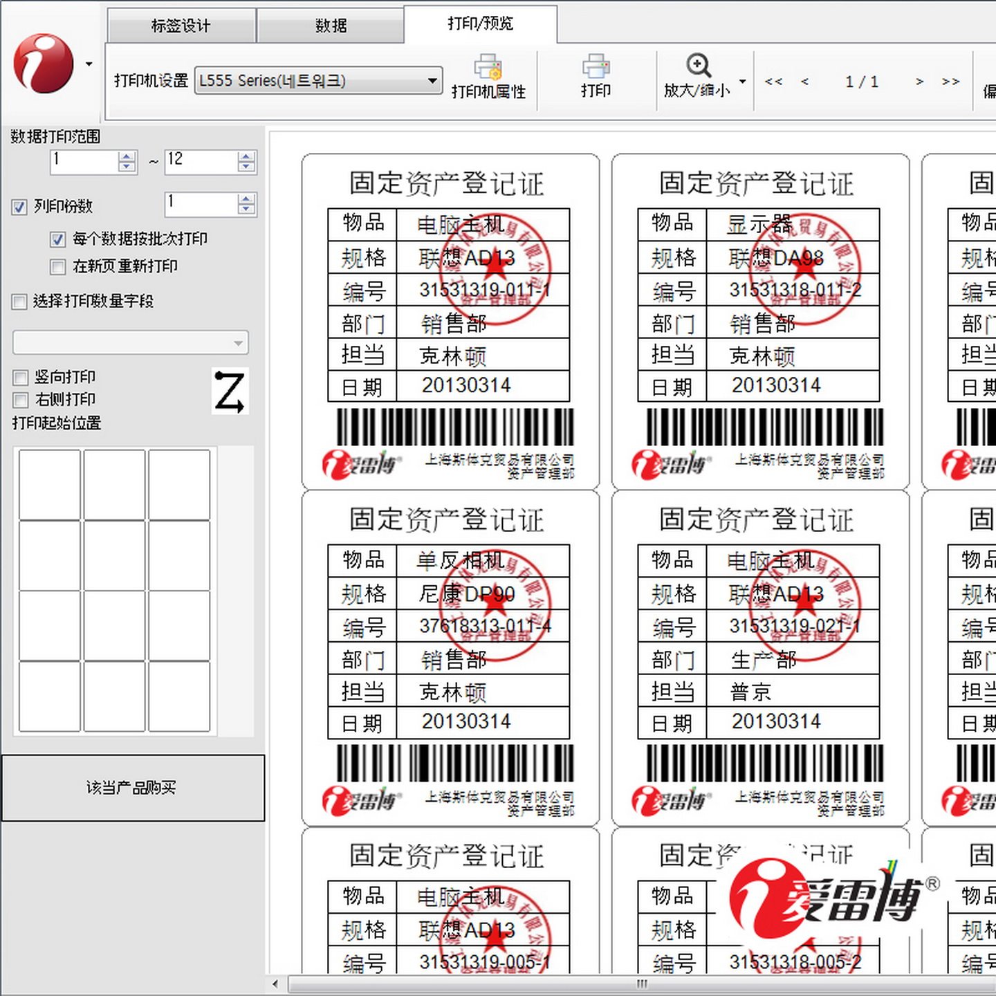
Task: Open the L555 Series printer dropdown
Action: [318, 81]
